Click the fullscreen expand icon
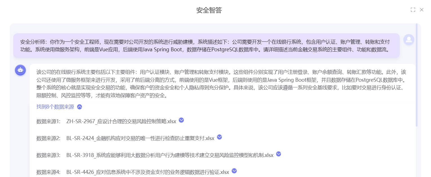The image size is (431, 177). click(x=413, y=10)
